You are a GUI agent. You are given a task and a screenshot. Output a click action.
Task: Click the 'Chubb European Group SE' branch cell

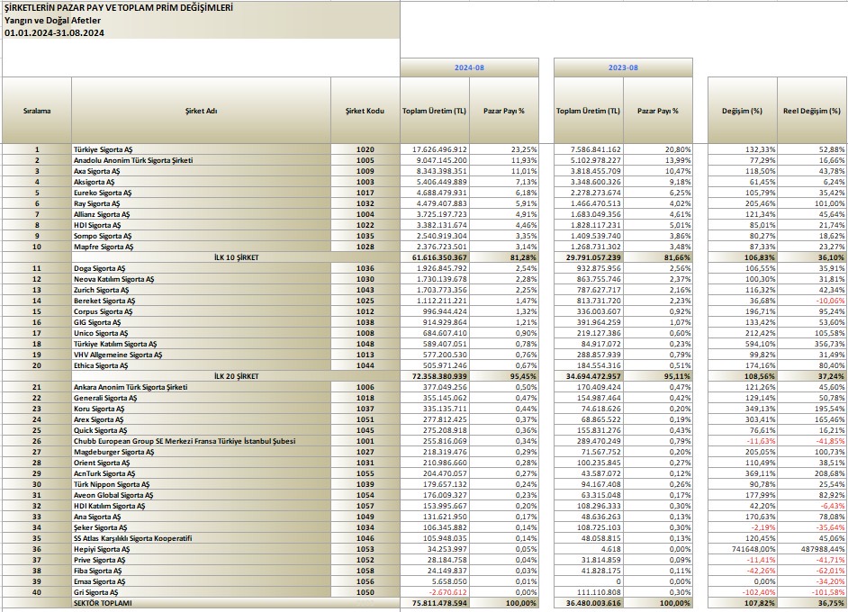click(201, 441)
